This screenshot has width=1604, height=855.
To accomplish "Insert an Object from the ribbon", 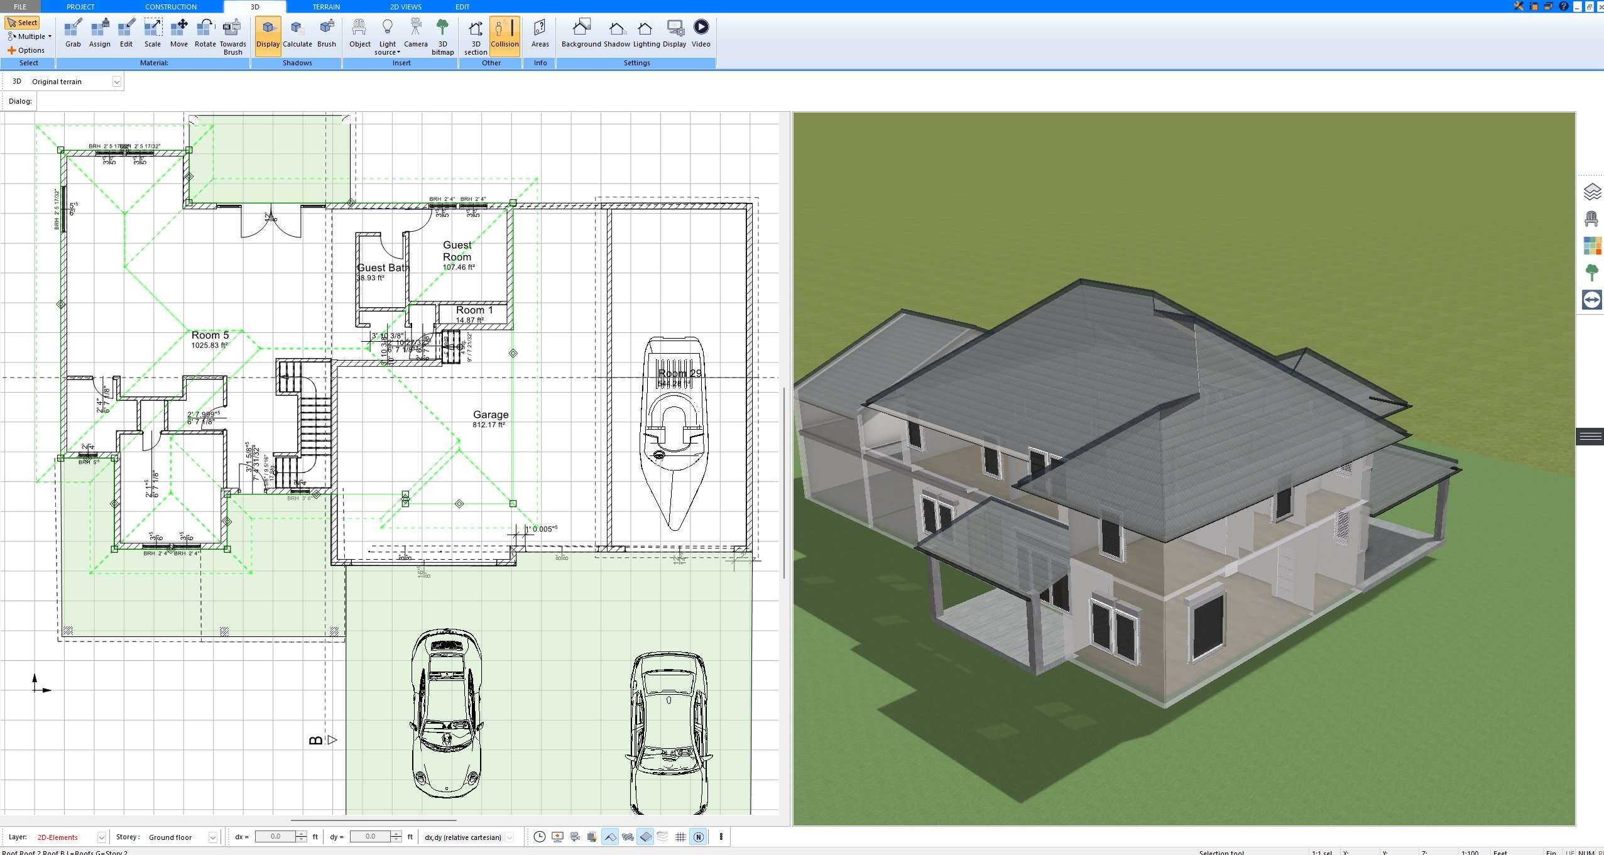I will [x=360, y=33].
